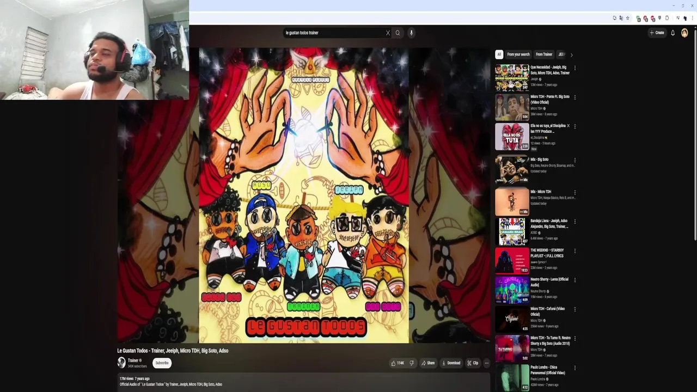Open the 'Bandeja Llena' thumbnail
697x392 pixels.
click(x=512, y=231)
